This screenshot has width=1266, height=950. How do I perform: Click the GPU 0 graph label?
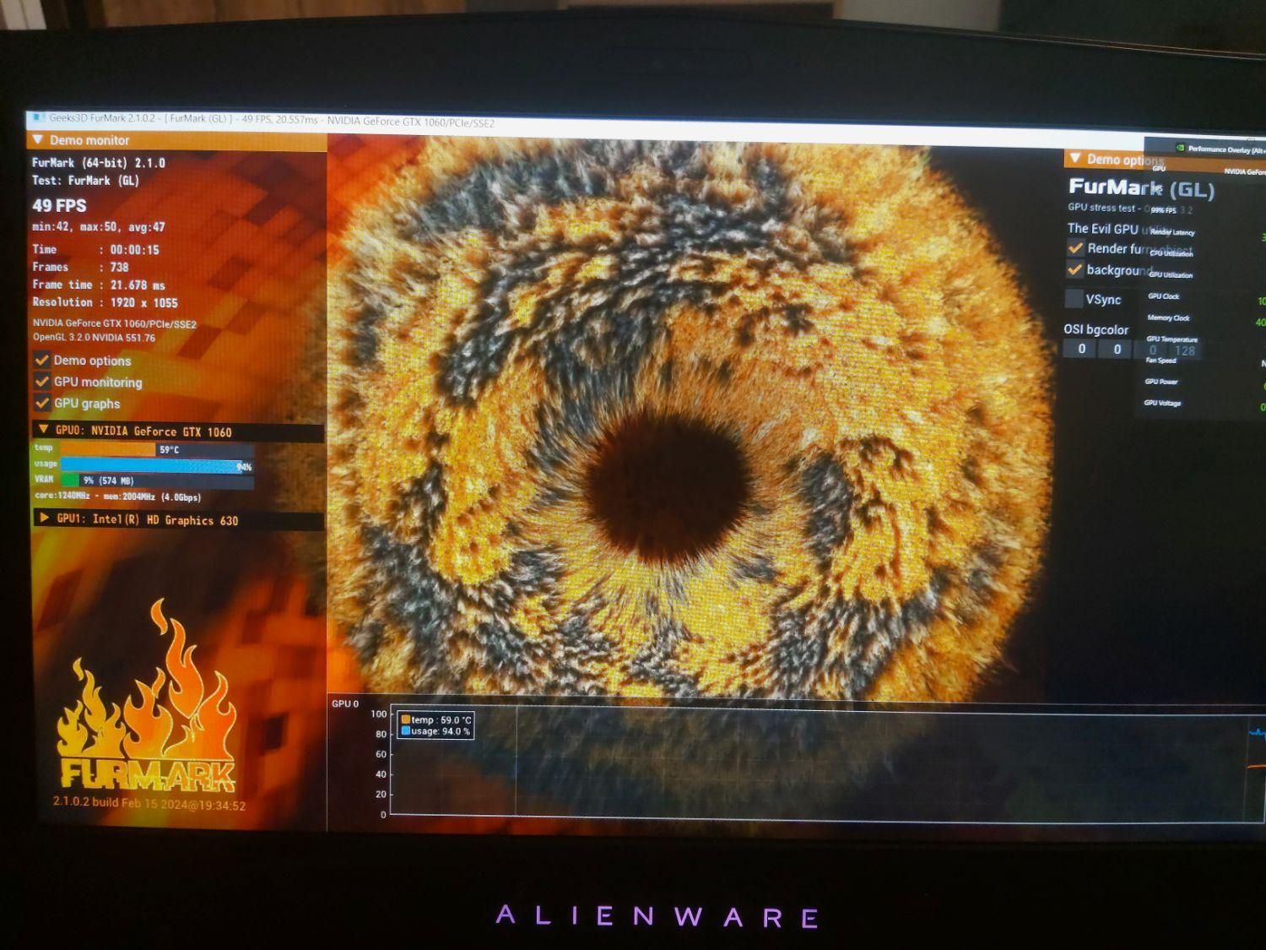(345, 703)
